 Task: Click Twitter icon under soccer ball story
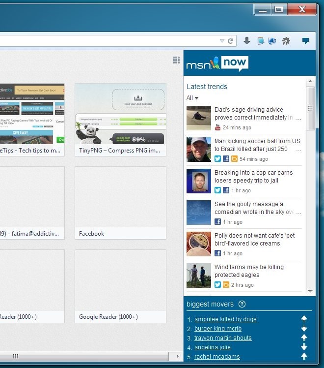(x=217, y=158)
